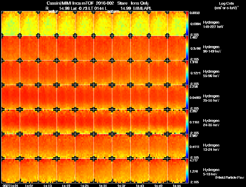
Task: Click the 14:37 time axis label
Action: tap(121, 186)
